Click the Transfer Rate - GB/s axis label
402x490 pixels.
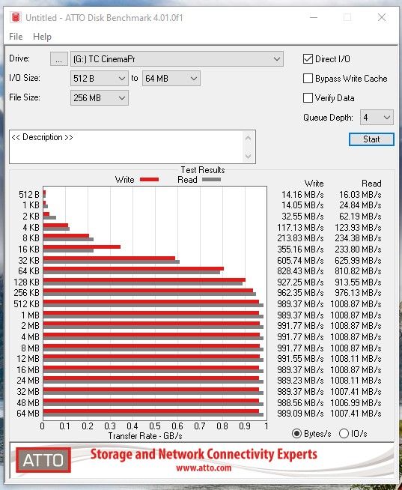(x=145, y=435)
